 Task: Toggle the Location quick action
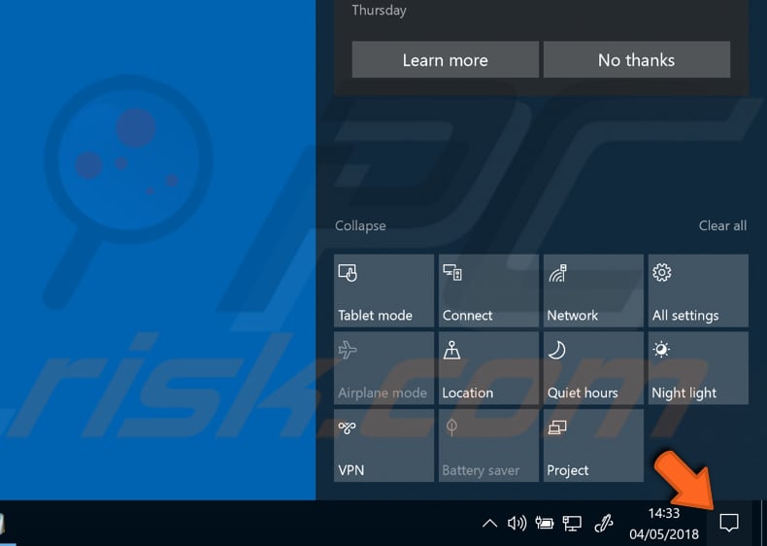click(x=488, y=368)
